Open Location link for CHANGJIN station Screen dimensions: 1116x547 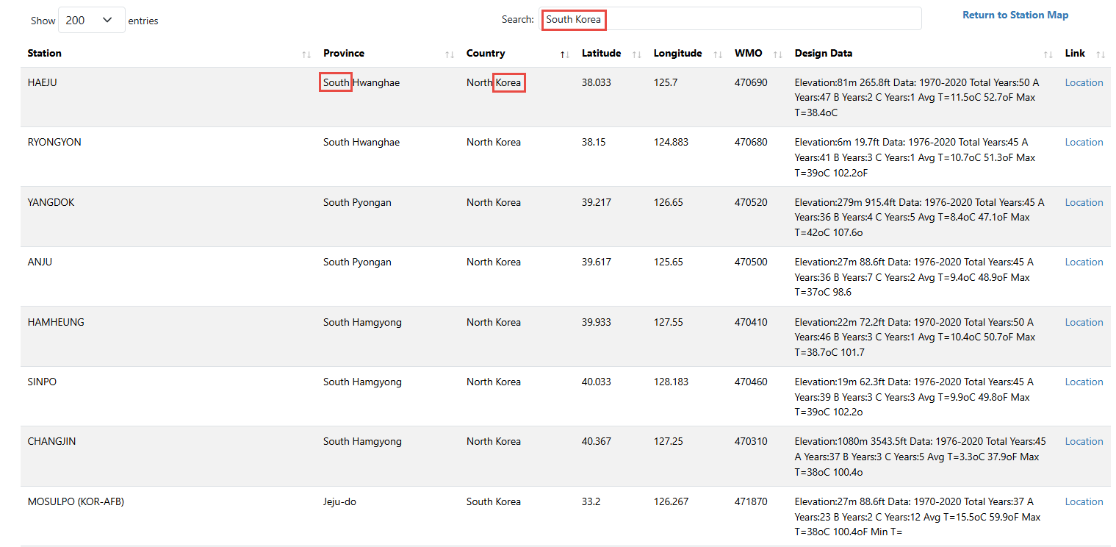(x=1084, y=442)
